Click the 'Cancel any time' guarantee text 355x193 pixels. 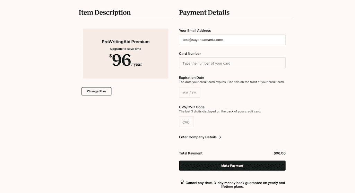click(x=235, y=184)
